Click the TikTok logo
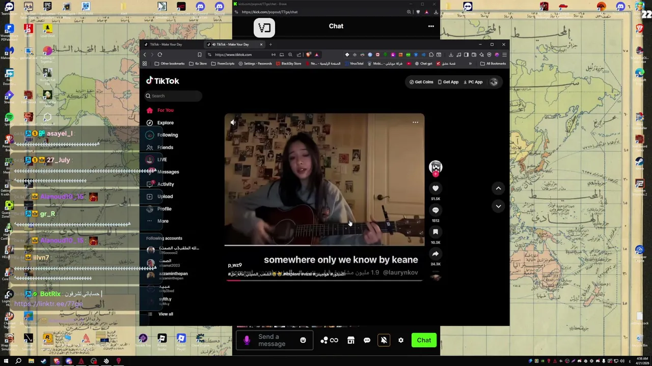The image size is (652, 366). [x=162, y=81]
